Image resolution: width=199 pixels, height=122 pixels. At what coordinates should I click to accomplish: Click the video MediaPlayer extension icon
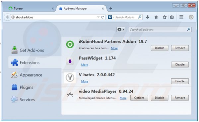pos(70,94)
